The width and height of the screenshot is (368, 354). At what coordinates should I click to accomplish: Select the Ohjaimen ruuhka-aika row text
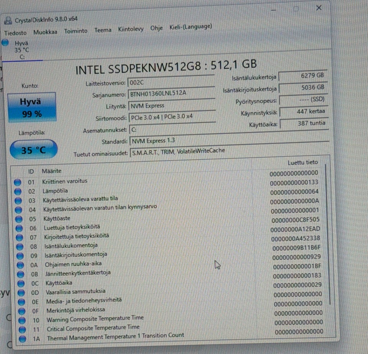click(73, 264)
